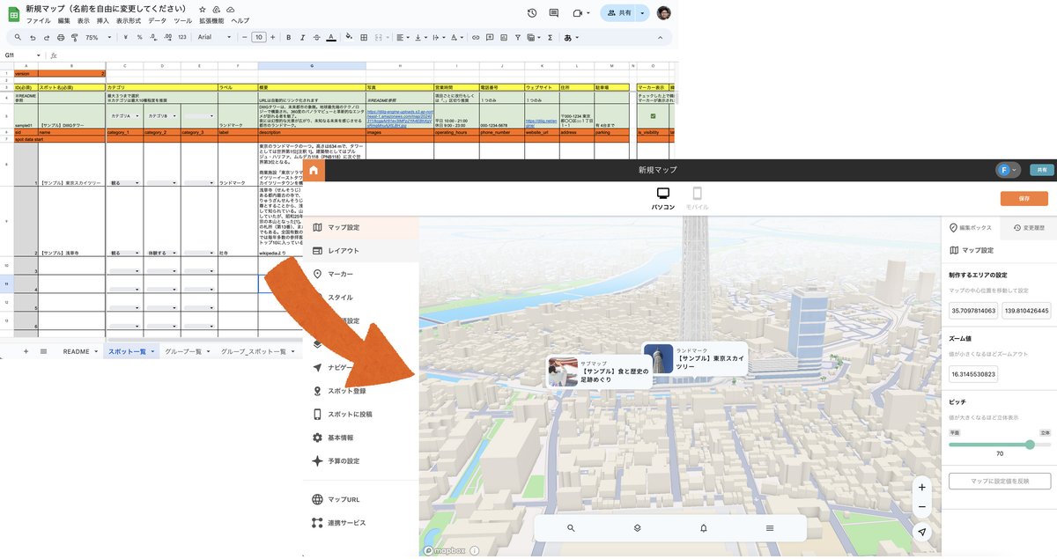1057x559 pixels.
Task: Star the spreadsheet document
Action: tap(202, 9)
